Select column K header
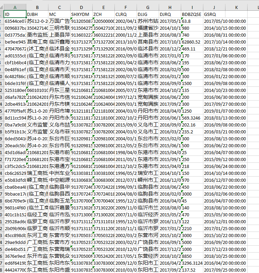259x273 pixels. coord(237,7)
